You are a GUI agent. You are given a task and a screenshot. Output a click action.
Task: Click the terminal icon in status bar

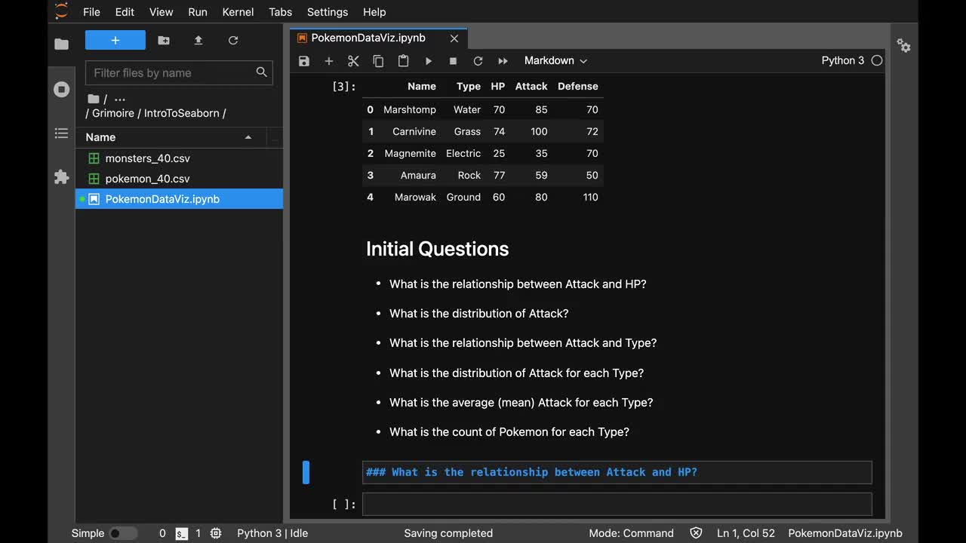pos(182,533)
